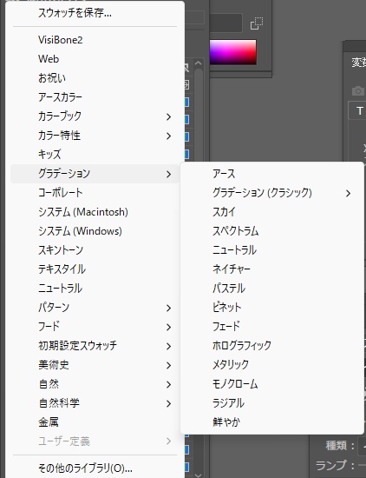Expand the パターン submenu
The image size is (366, 478).
[x=95, y=308]
